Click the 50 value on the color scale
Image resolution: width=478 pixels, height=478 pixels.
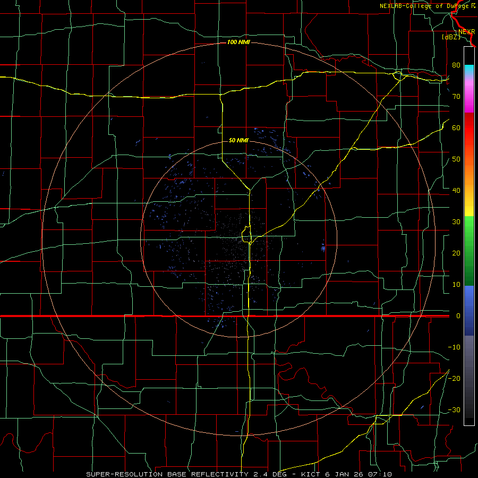coord(456,159)
